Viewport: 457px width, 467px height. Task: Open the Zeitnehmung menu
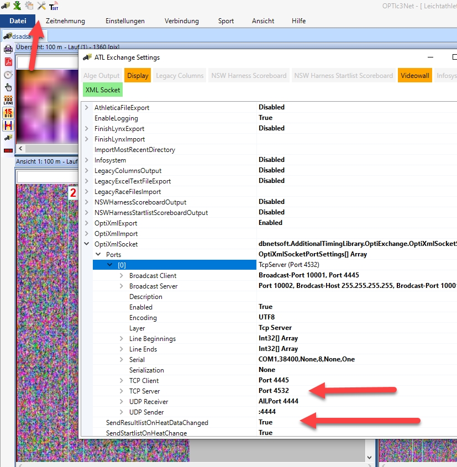65,21
